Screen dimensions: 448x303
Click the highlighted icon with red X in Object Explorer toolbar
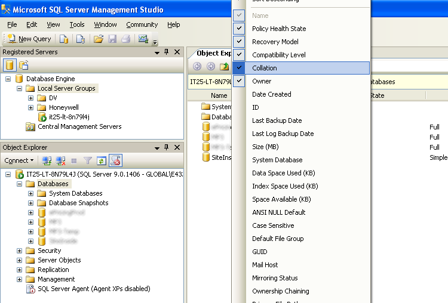tap(115, 160)
